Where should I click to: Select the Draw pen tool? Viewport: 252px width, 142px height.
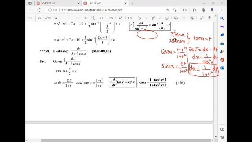(x=140, y=18)
